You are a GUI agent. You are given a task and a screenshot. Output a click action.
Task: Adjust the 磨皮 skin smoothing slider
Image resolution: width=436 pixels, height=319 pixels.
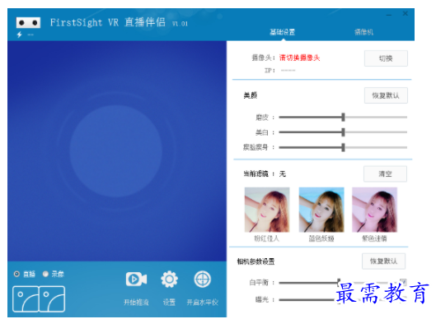pyautogui.click(x=343, y=118)
